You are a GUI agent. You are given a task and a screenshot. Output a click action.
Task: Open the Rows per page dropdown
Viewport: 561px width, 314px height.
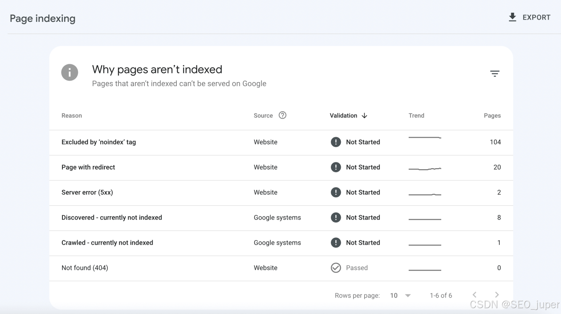[400, 295]
